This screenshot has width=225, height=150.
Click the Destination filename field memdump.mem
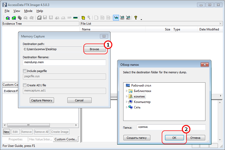pyautogui.click(x=64, y=62)
